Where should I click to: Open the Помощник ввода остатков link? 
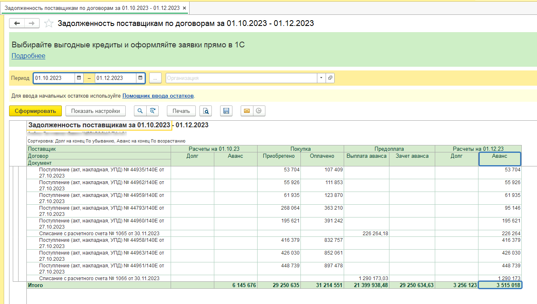point(158,96)
